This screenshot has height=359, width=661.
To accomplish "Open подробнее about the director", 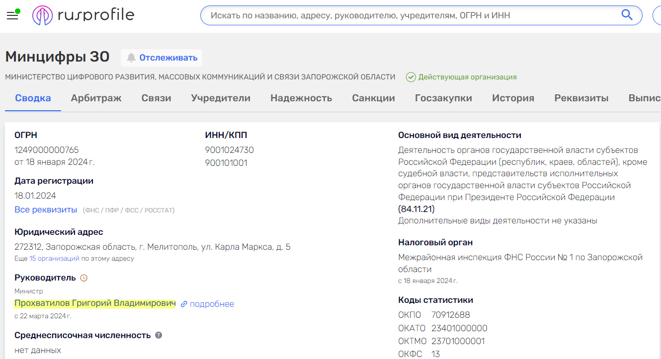I will pos(212,304).
